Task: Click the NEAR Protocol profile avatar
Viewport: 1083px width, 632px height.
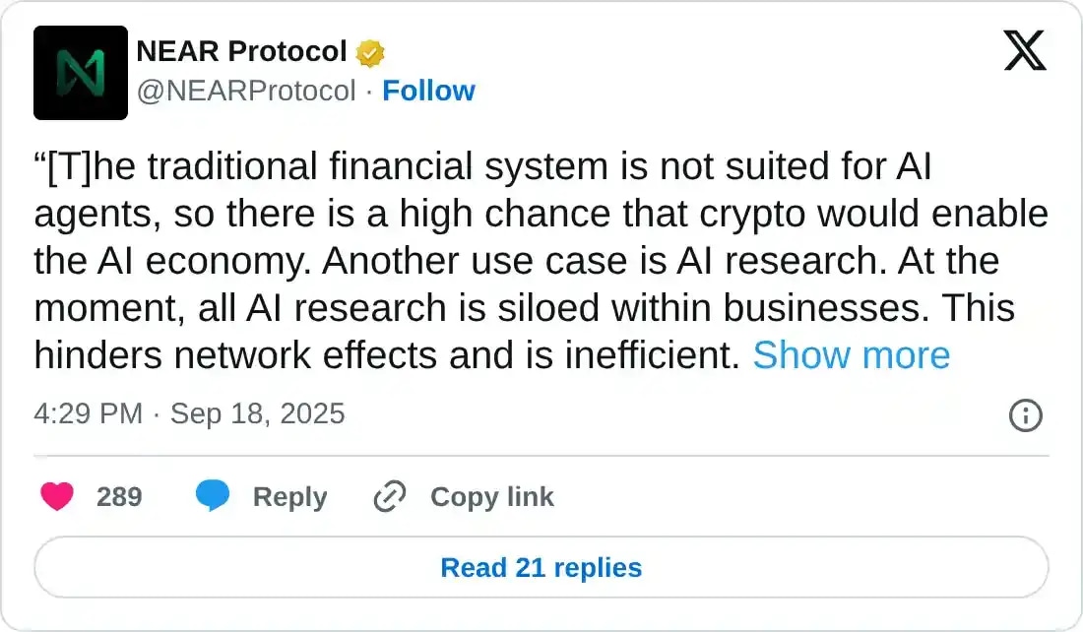Action: coord(81,74)
